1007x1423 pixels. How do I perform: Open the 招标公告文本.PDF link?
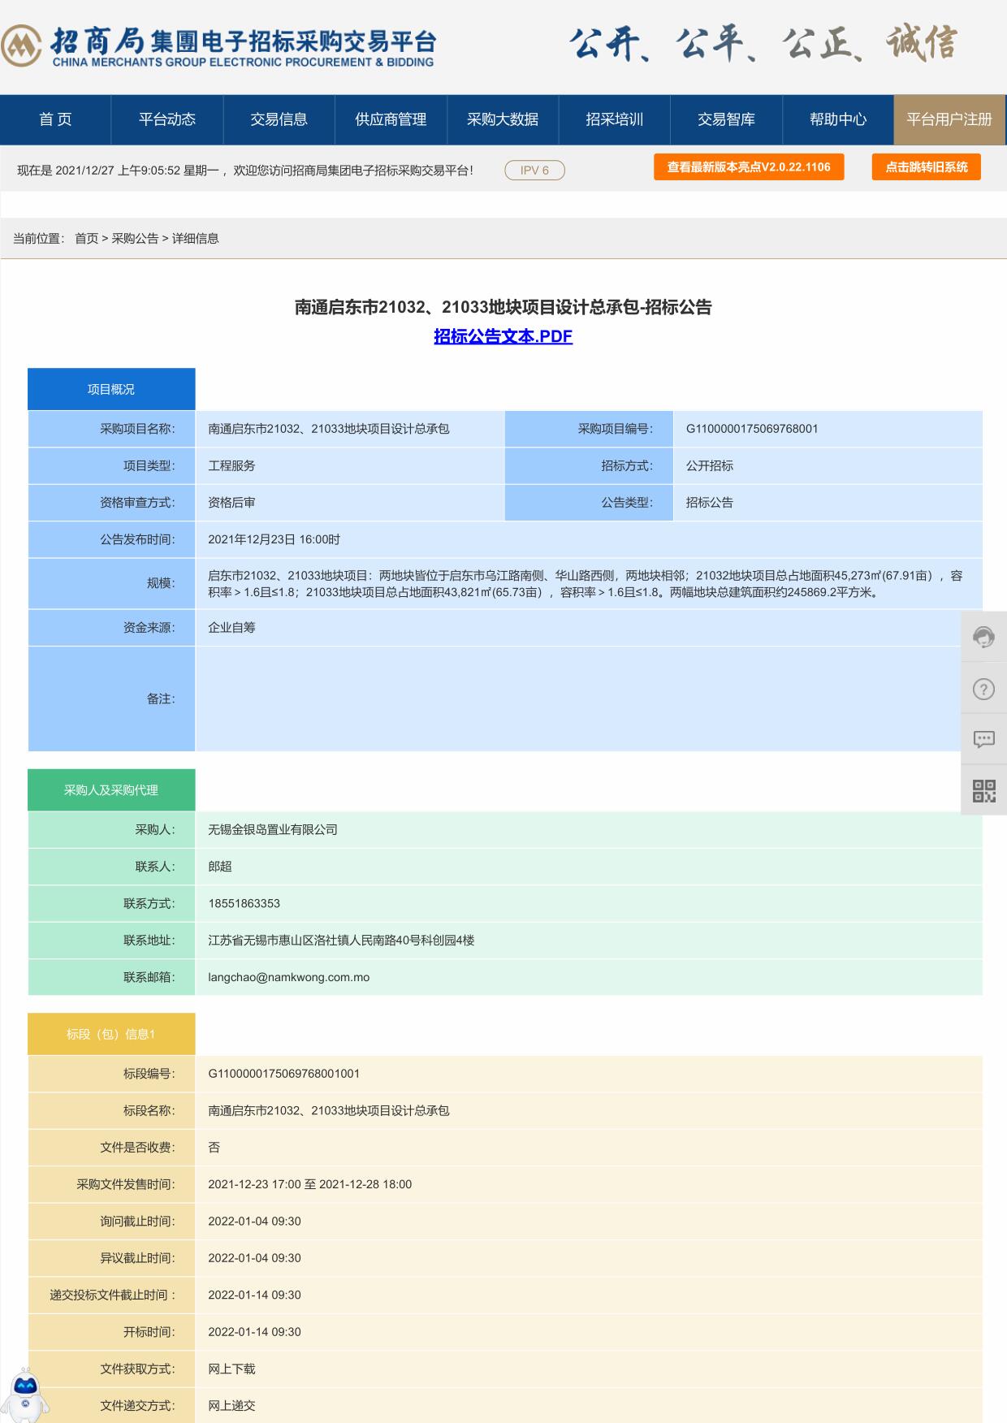(503, 336)
